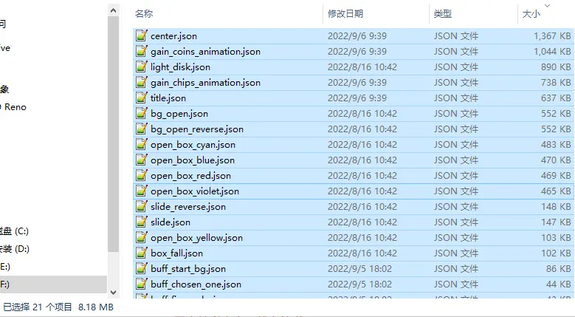This screenshot has width=575, height=317.
Task: Select the slide_reverse.json file icon
Action: click(141, 207)
